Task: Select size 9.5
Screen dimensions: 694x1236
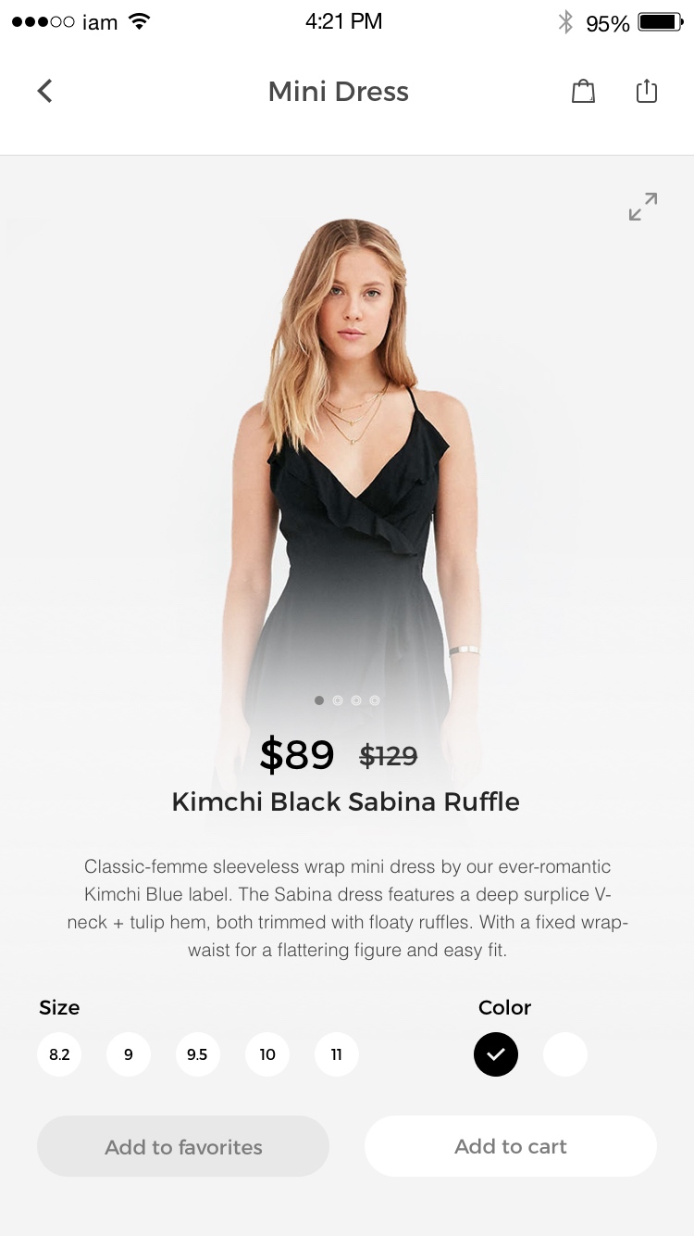Action: [198, 1054]
